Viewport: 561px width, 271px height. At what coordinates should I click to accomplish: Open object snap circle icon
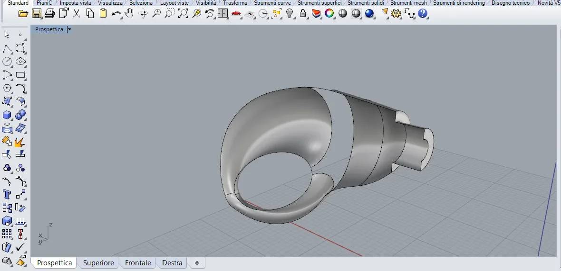(263, 14)
